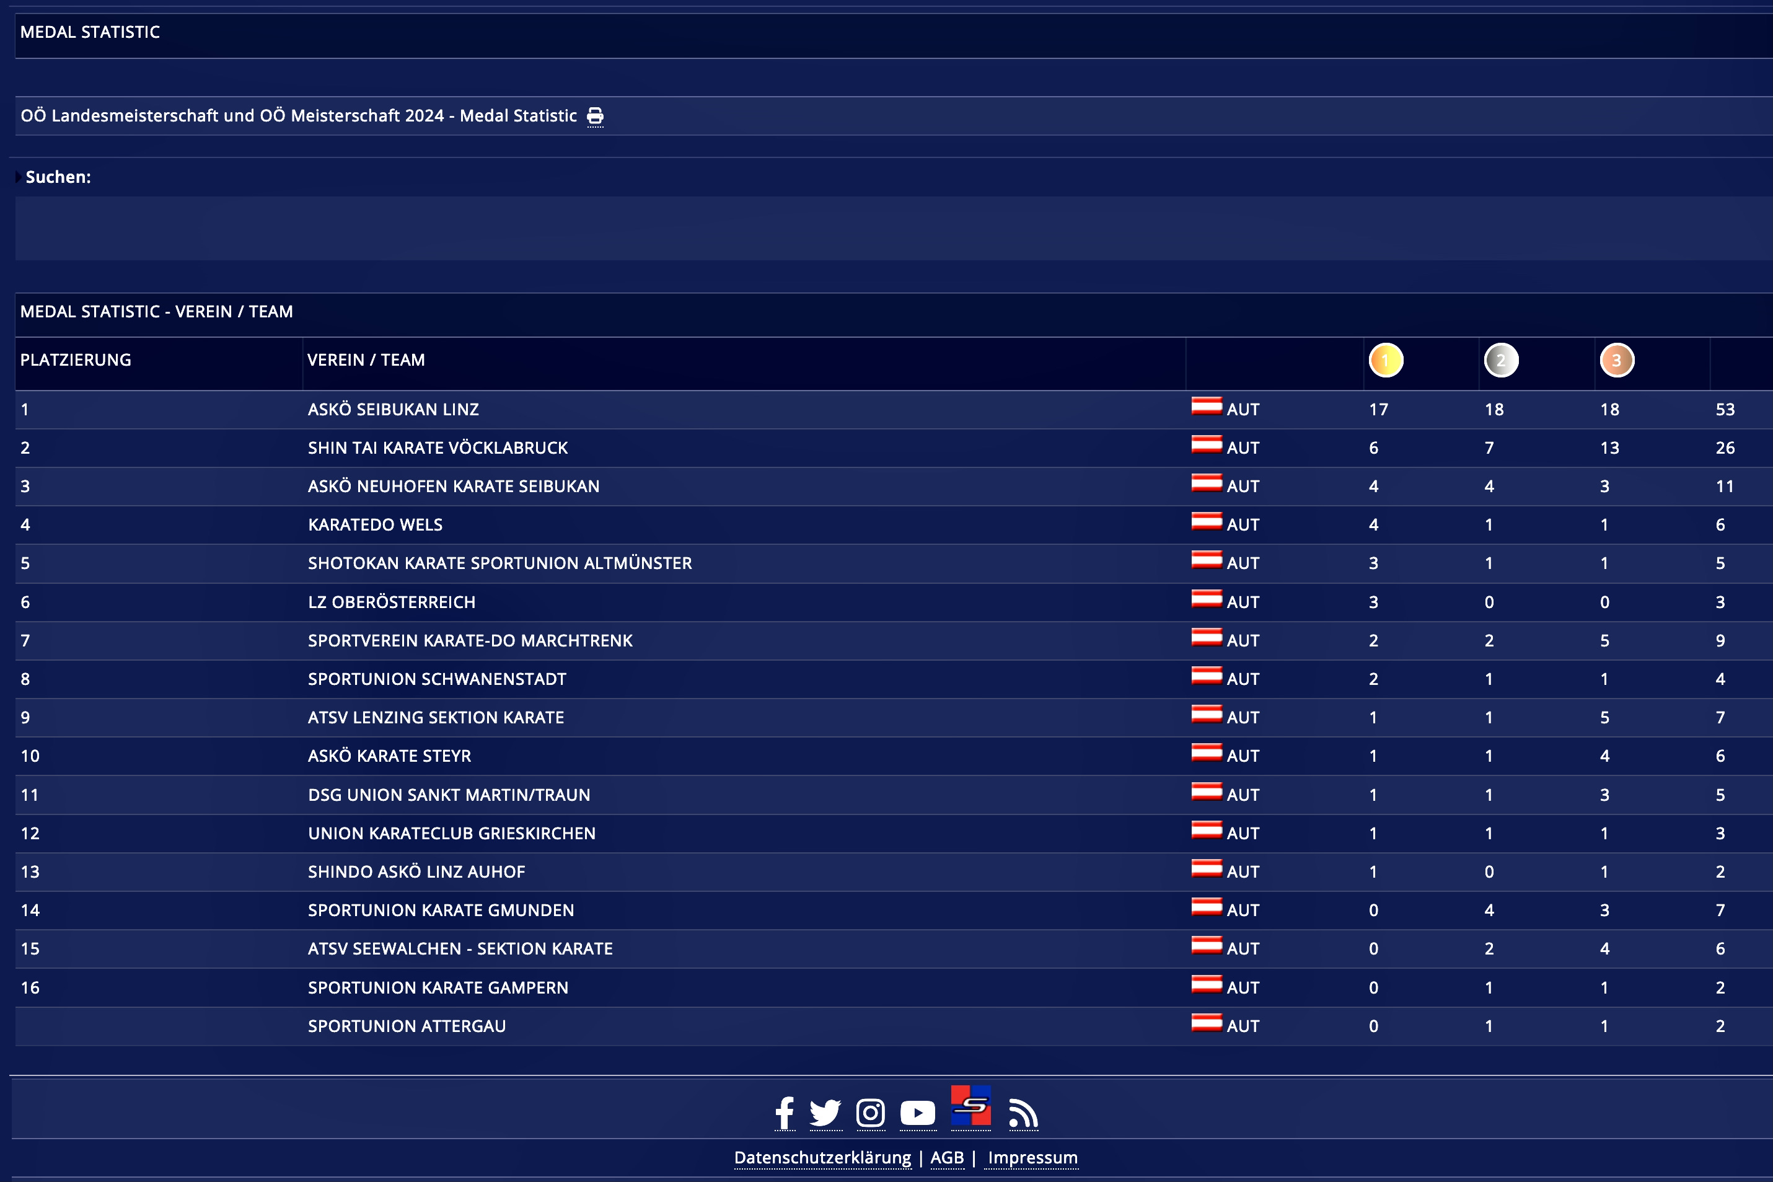Select team SPORTUNION SCHWANENSTADT

click(437, 679)
